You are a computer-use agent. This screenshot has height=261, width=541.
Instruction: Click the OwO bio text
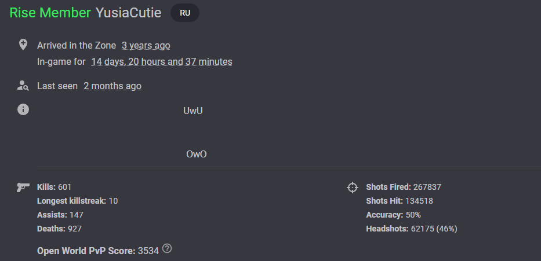point(197,155)
